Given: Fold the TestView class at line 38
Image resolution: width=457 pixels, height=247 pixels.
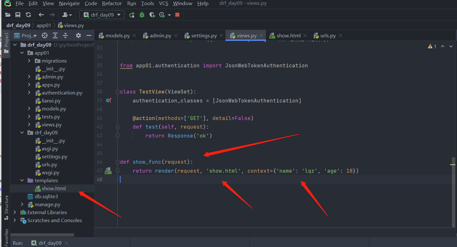Looking at the screenshot, I should [x=117, y=92].
